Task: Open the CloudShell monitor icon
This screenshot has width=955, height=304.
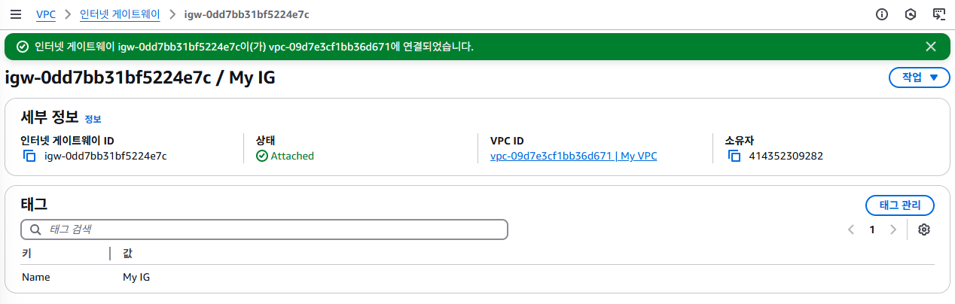Action: 938,14
